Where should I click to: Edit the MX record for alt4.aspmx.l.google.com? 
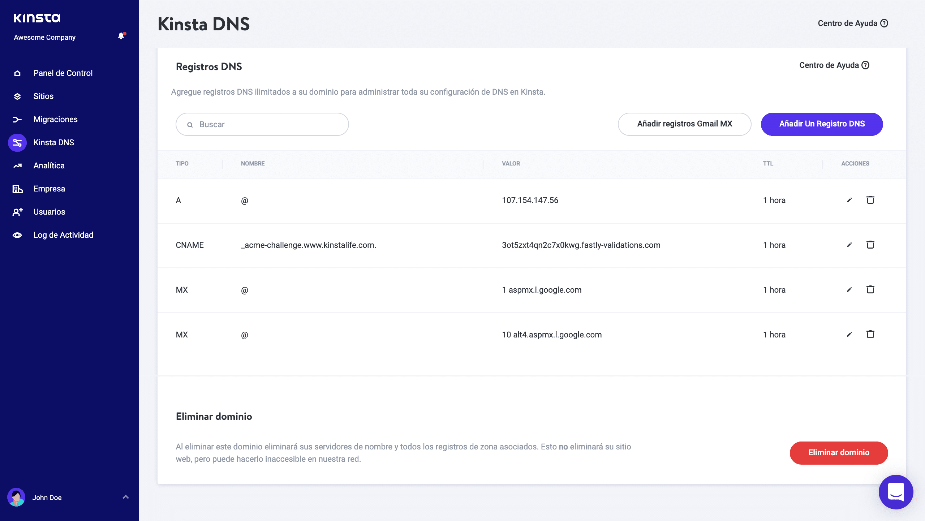point(849,334)
